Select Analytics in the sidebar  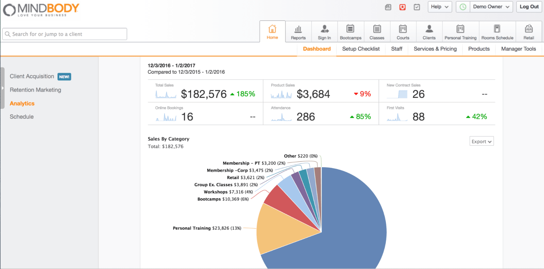coord(22,103)
